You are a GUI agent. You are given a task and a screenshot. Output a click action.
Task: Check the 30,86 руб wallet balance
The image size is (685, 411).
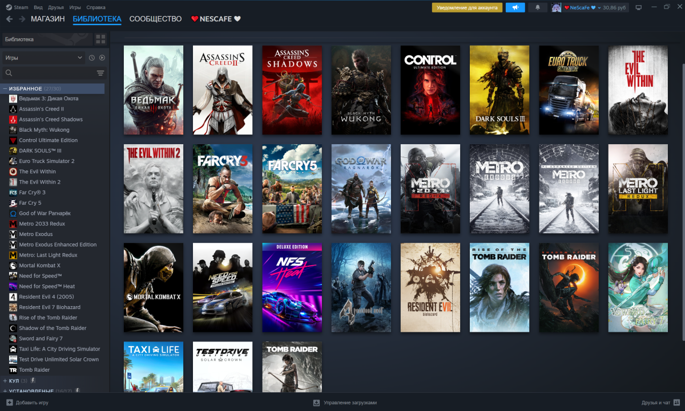(615, 7)
